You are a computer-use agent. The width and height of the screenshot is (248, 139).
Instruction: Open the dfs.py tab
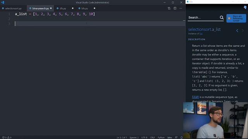click(x=63, y=8)
